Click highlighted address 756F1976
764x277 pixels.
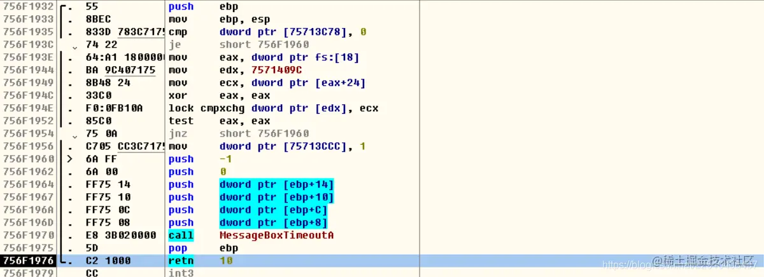coord(28,260)
